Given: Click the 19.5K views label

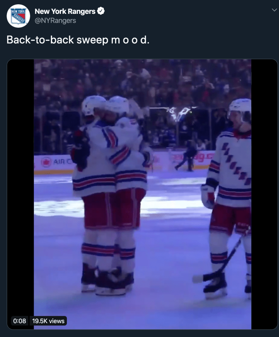Looking at the screenshot, I should (x=48, y=321).
